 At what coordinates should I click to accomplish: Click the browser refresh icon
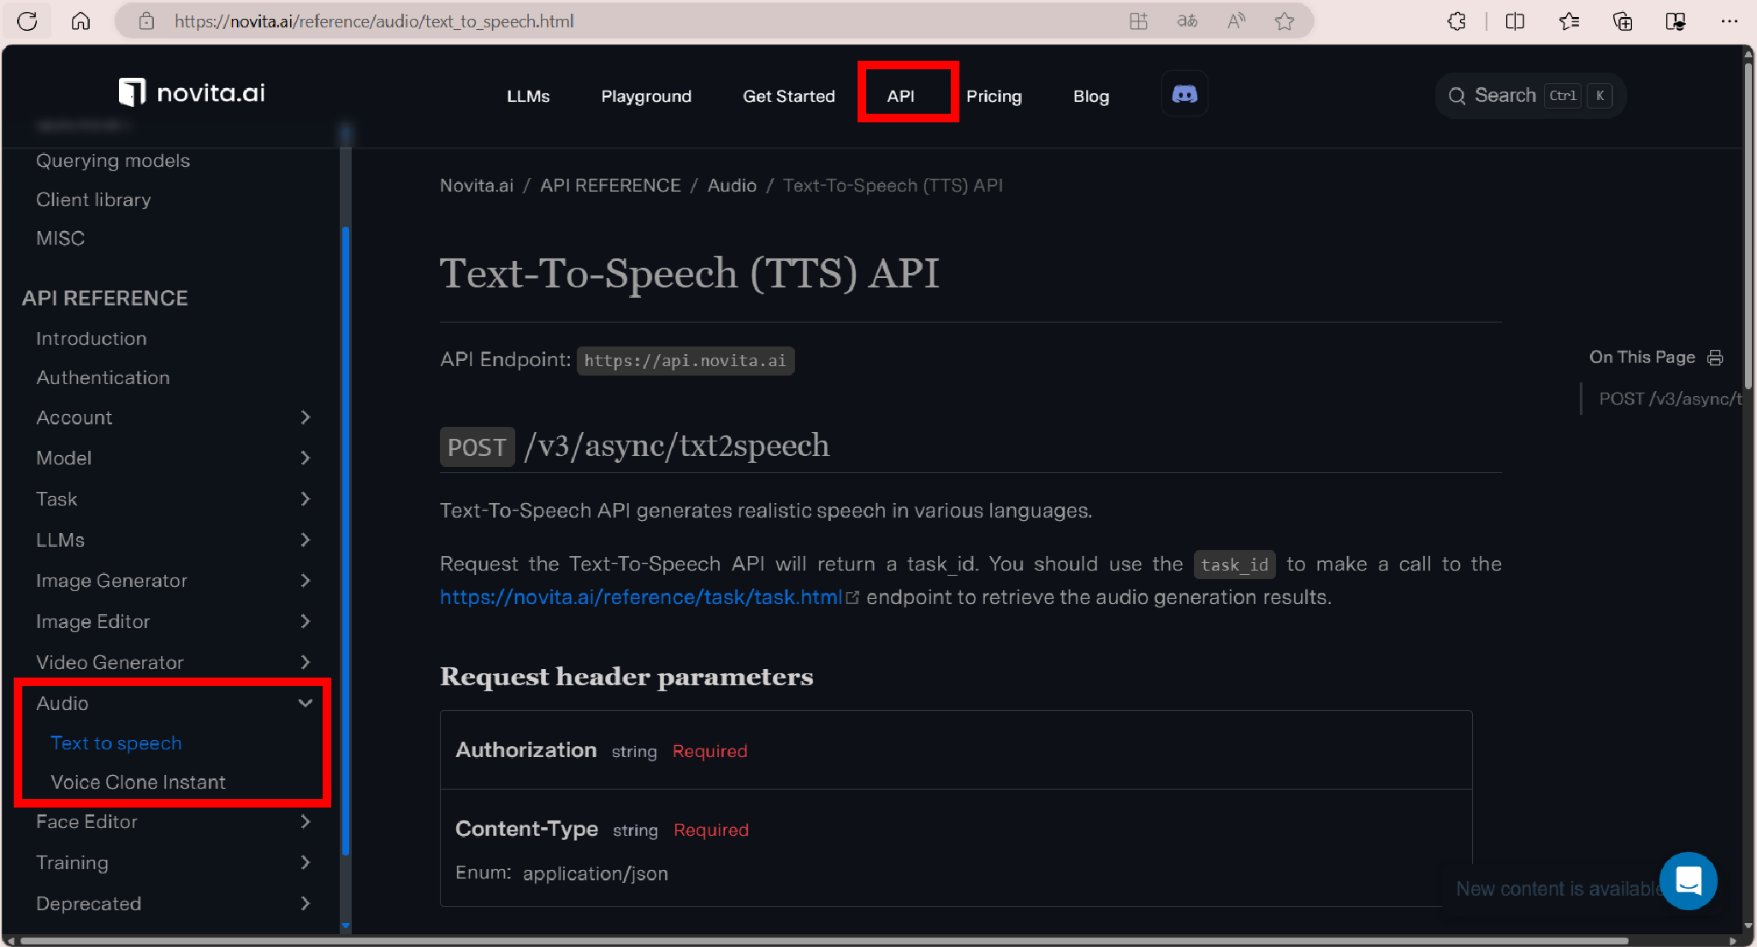click(27, 21)
